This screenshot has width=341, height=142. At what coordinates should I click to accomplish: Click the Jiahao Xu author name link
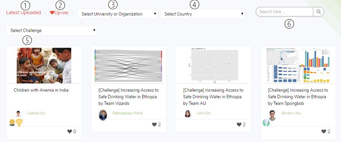(37, 113)
